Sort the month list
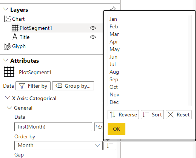This screenshot has height=158, width=196. tap(152, 115)
